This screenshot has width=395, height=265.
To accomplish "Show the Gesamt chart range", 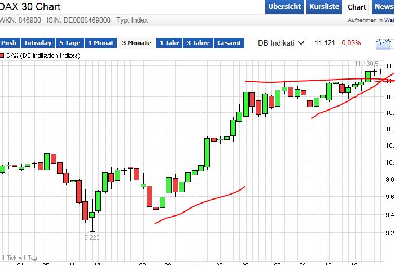I will pyautogui.click(x=229, y=43).
